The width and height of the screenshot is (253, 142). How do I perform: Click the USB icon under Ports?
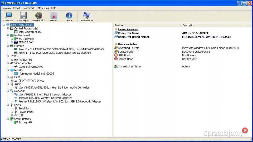click(x=16, y=115)
